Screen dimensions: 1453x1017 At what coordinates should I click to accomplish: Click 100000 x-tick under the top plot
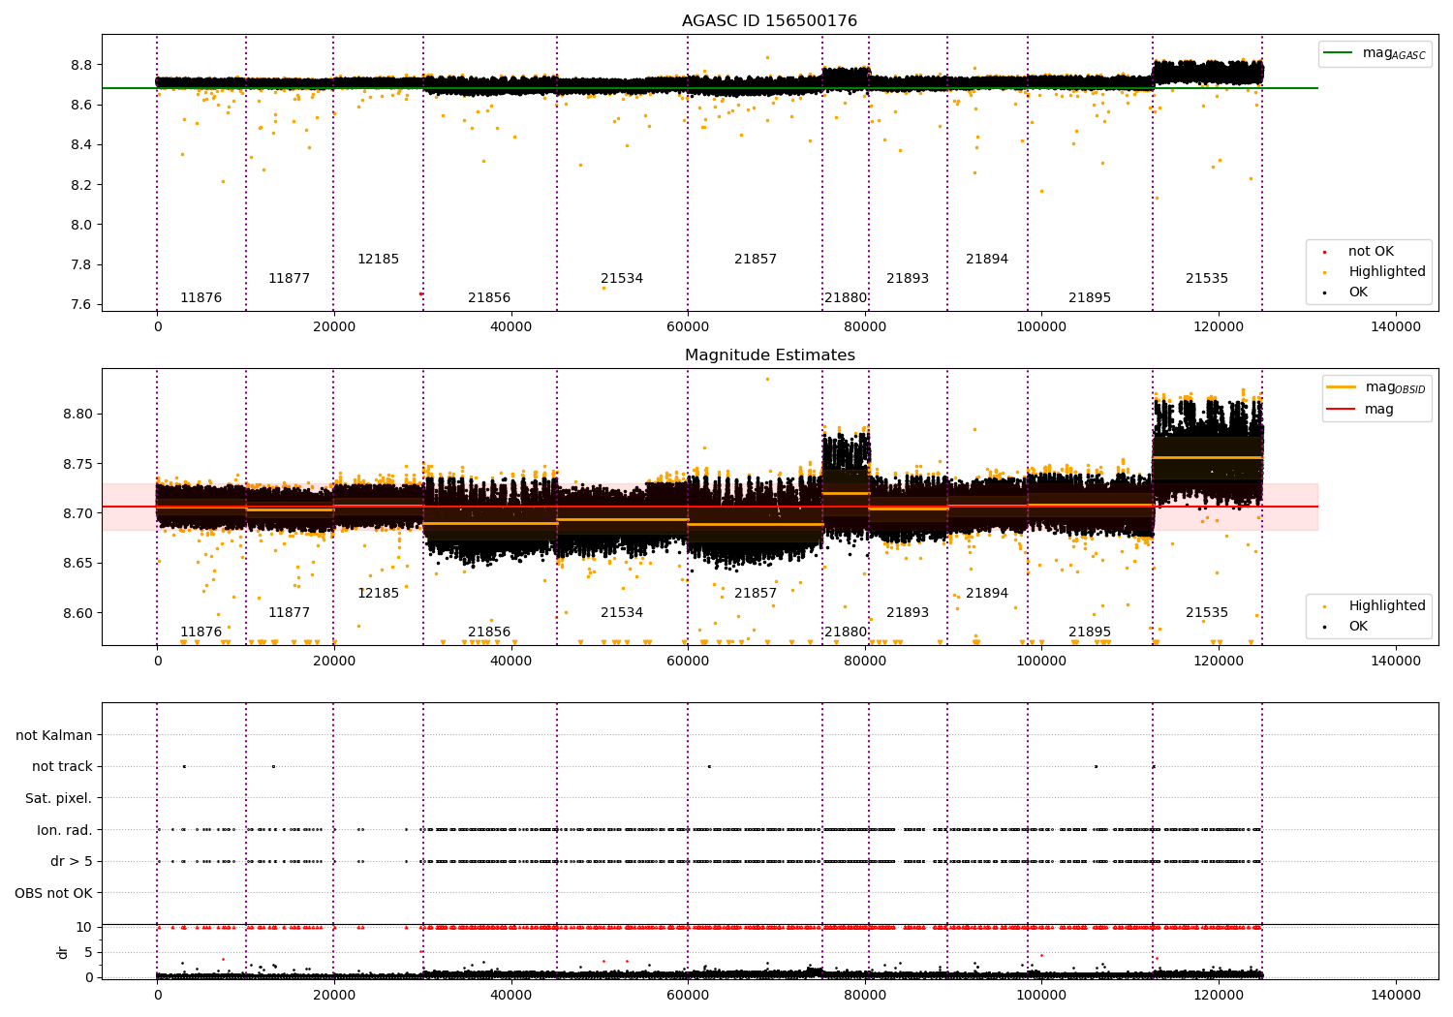1041,327
